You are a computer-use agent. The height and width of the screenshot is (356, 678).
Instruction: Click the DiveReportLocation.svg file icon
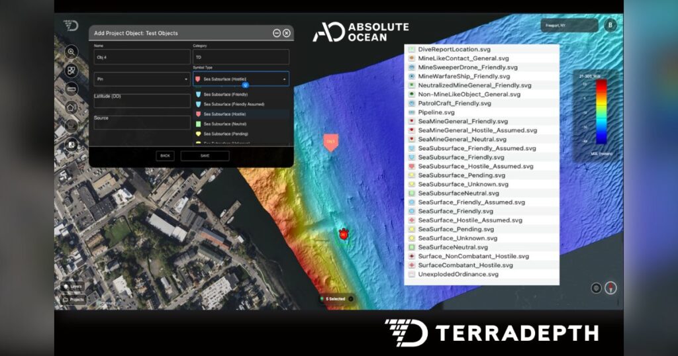tap(412, 49)
